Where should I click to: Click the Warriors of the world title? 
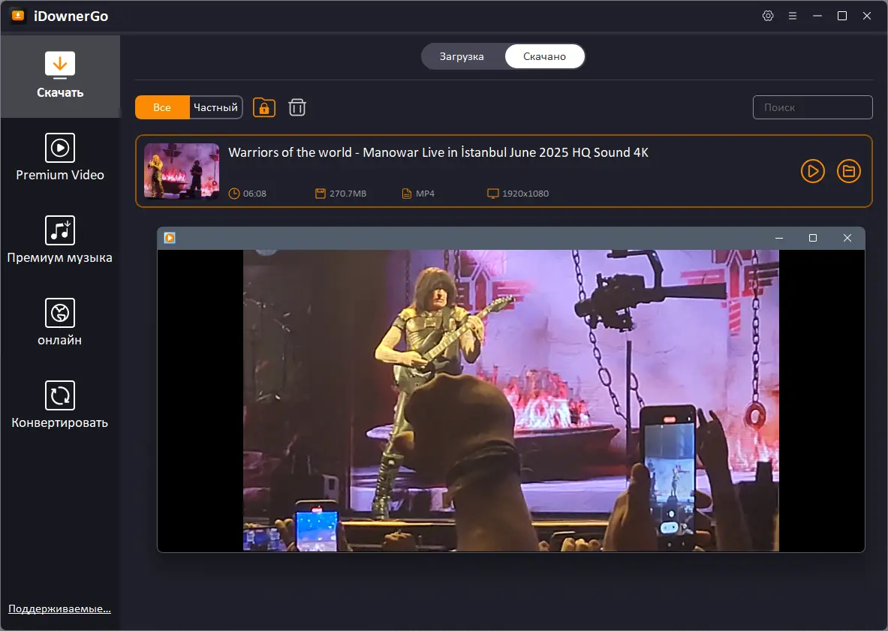[x=438, y=152]
